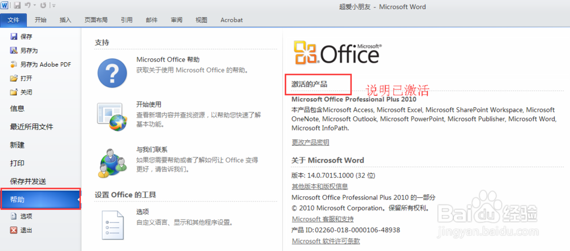Click the 版本: 14.0.7015.1000 (32 位) text

pyautogui.click(x=333, y=175)
